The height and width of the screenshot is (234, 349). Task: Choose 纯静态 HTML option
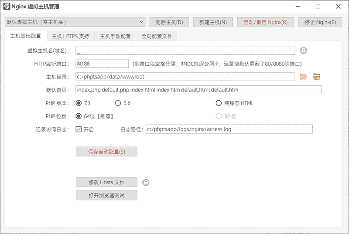click(x=219, y=103)
